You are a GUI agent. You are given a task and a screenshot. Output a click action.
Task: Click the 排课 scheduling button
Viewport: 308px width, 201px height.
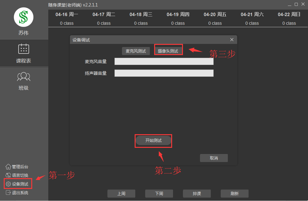(197, 194)
